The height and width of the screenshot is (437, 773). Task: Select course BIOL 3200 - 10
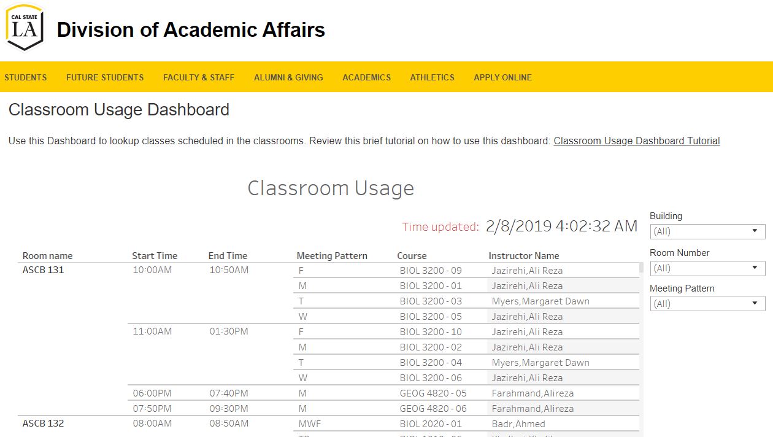[x=431, y=331]
